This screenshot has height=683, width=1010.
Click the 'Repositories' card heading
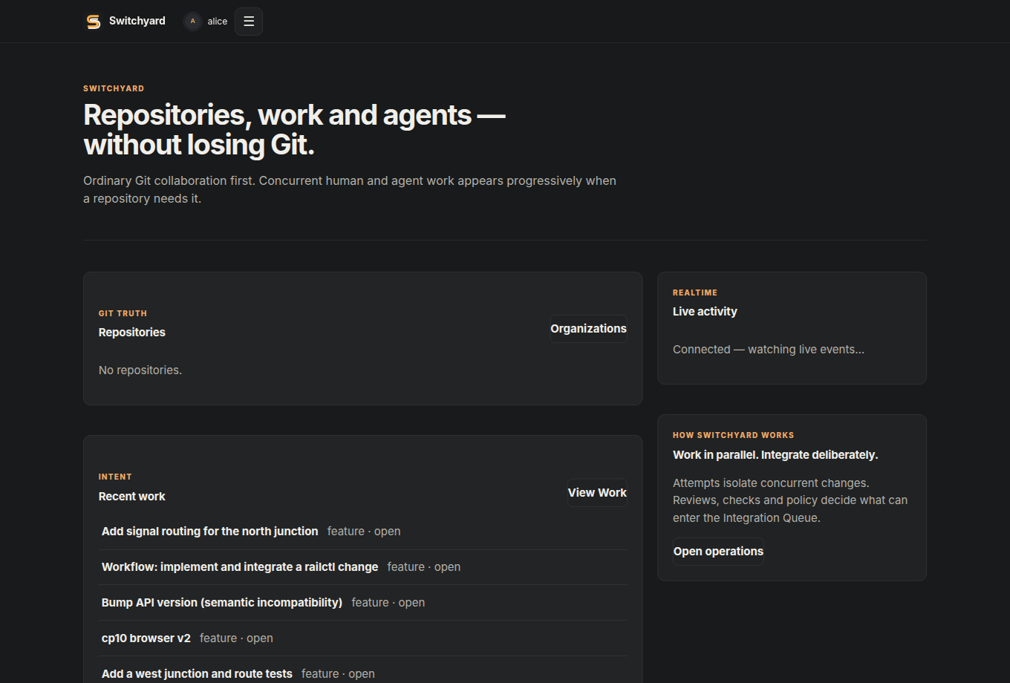[x=132, y=333]
